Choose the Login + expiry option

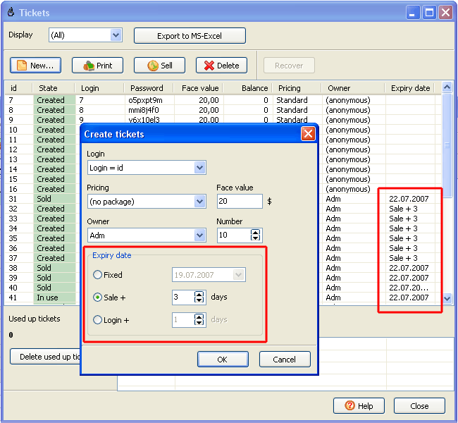click(x=98, y=320)
